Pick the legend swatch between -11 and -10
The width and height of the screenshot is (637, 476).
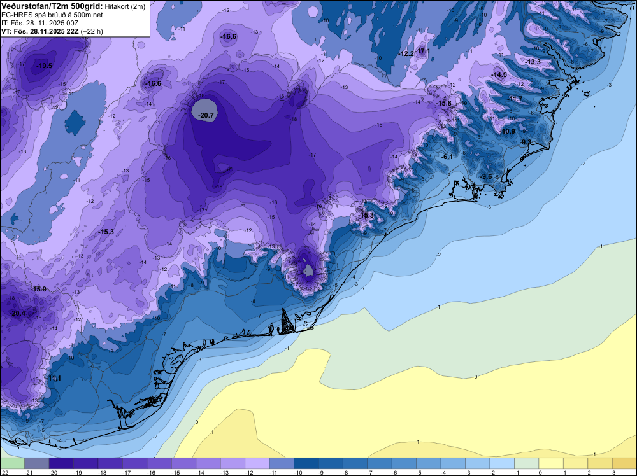tap(282, 463)
